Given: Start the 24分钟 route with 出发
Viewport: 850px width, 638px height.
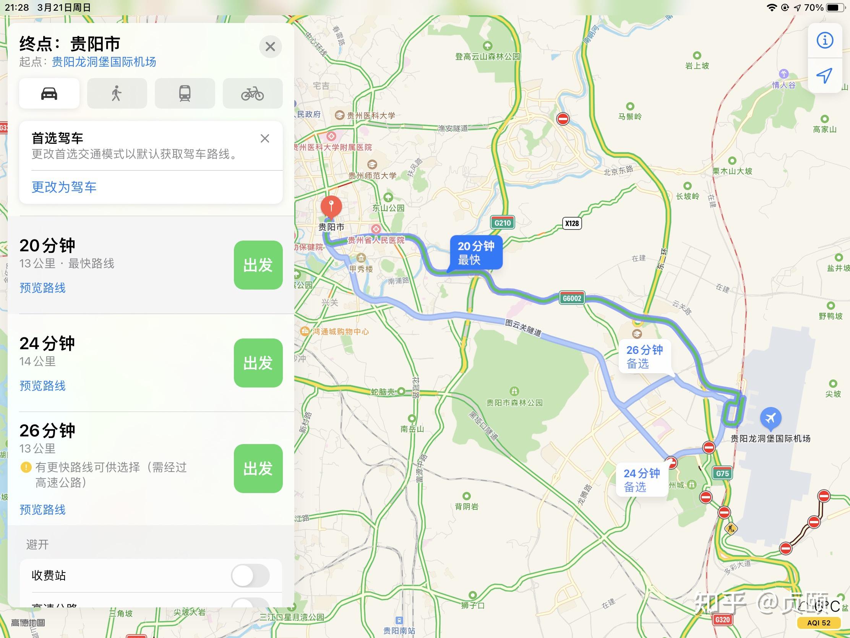Looking at the screenshot, I should point(258,363).
